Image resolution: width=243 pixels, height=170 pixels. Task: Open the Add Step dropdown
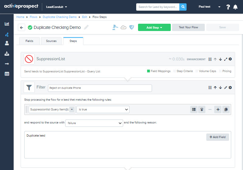coord(154,27)
